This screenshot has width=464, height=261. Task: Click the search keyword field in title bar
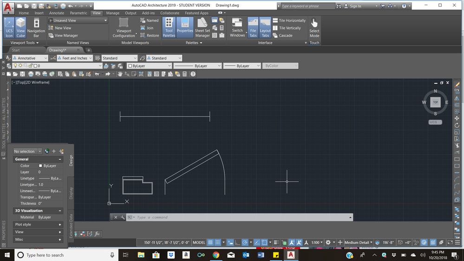pos(307,6)
